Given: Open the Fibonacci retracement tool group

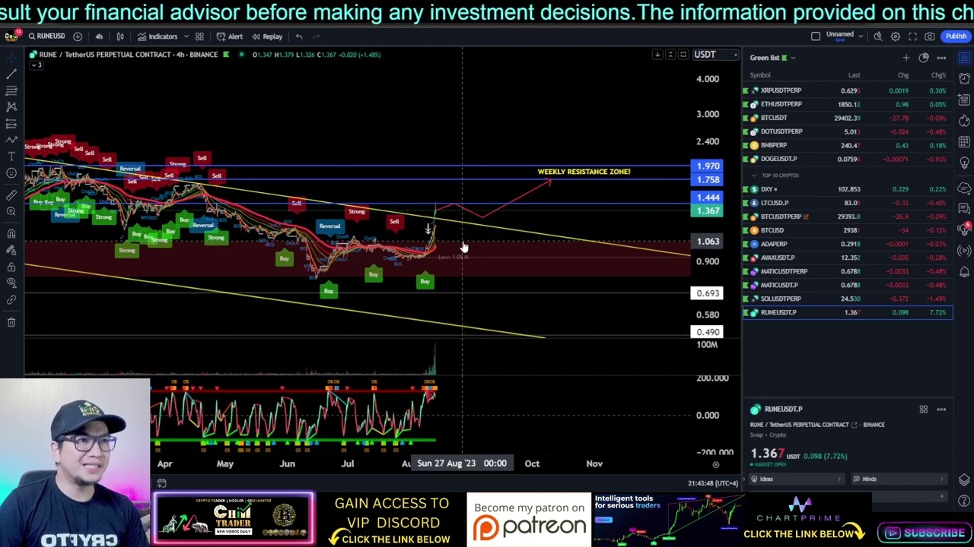Looking at the screenshot, I should (11, 91).
